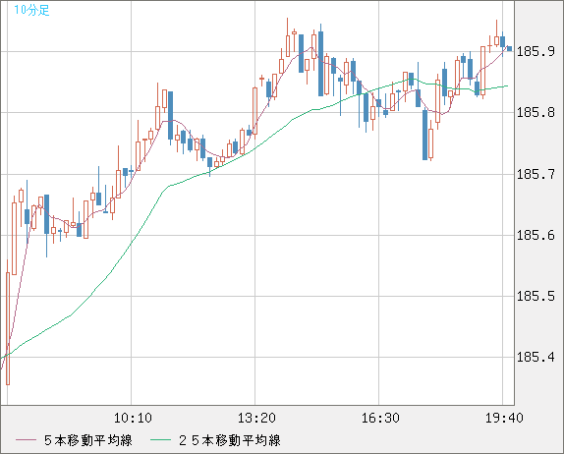Click the 10分足 timeframe label
The image size is (564, 454).
[31, 10]
